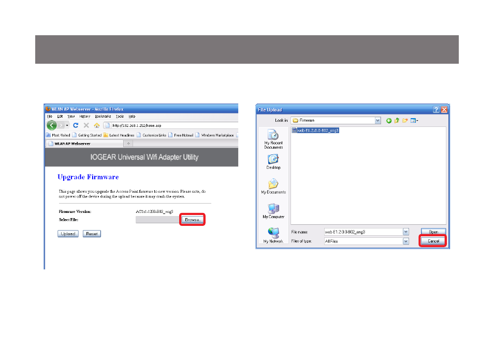
Task: Open a new tab with plus button
Action: 128,144
